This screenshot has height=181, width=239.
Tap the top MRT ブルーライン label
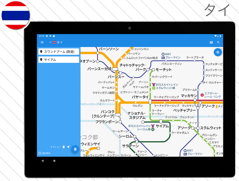(x=171, y=56)
